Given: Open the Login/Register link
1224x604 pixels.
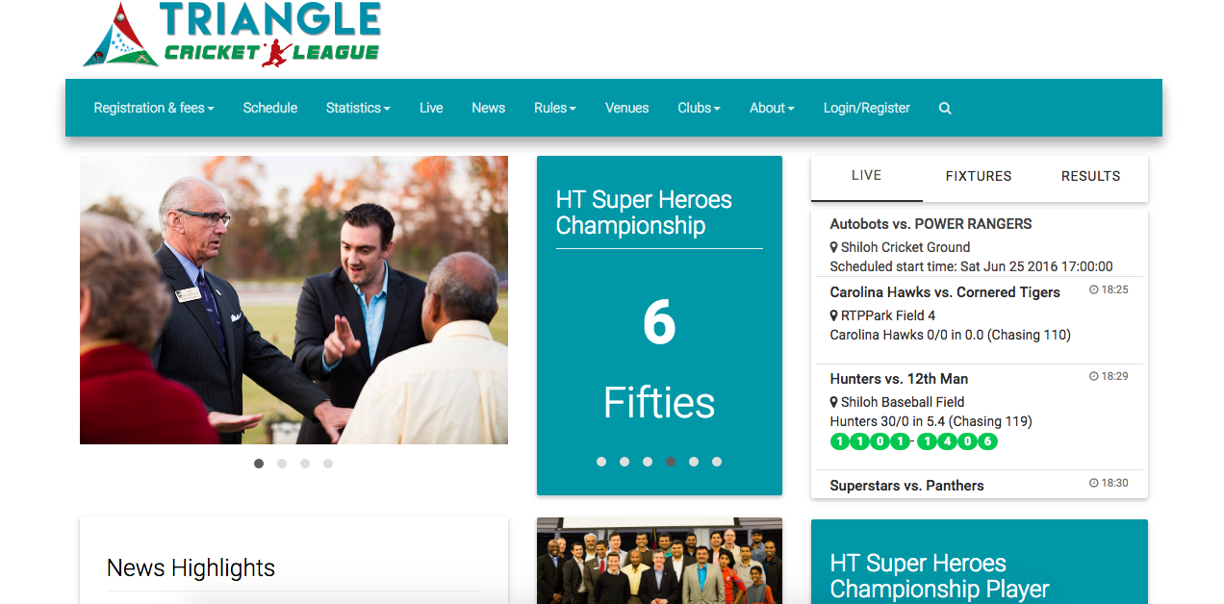Looking at the screenshot, I should click(x=866, y=109).
